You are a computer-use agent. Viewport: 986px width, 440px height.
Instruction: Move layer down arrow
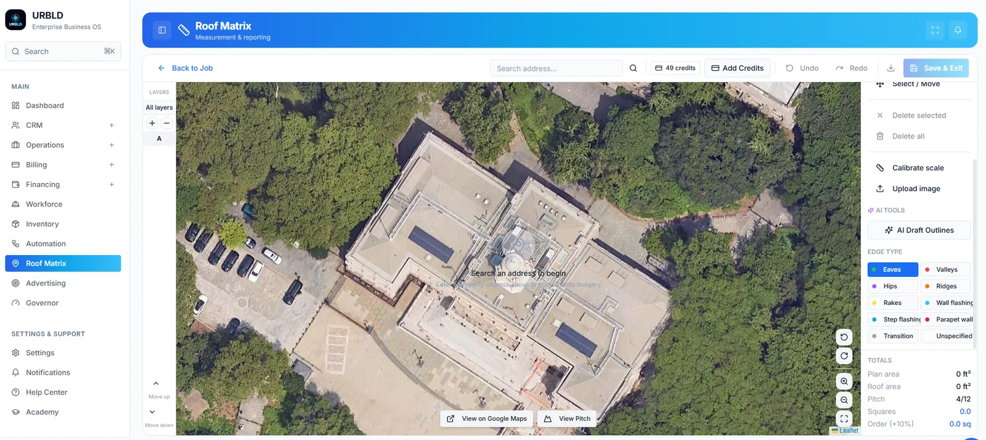[152, 412]
